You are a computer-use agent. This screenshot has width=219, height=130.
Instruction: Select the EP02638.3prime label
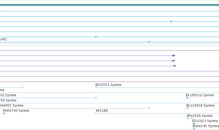coord(200,116)
